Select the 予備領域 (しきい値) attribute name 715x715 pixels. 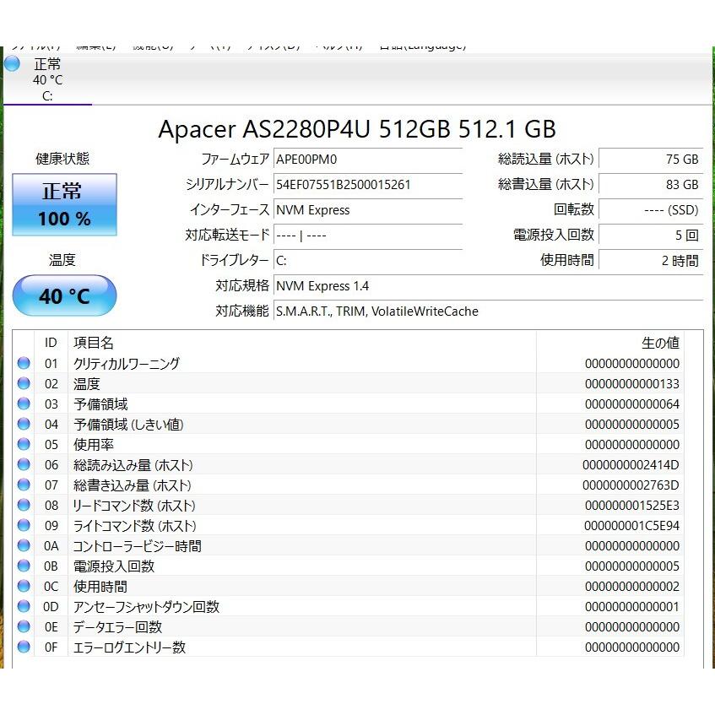point(128,425)
